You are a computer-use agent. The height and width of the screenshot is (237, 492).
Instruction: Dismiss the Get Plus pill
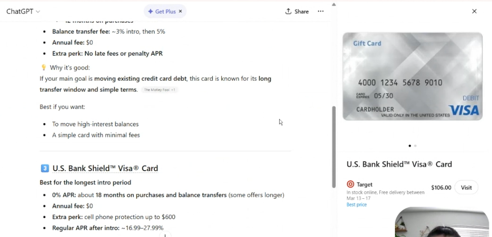pyautogui.click(x=180, y=11)
